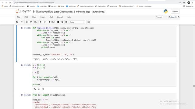The width and height of the screenshot is (195, 109).
Task: Click 'Last Checkpoint: 8 minutes ago' text
Action: 72,12
